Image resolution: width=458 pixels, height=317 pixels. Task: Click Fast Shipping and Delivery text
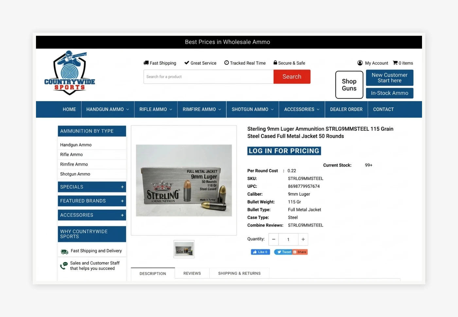(96, 251)
